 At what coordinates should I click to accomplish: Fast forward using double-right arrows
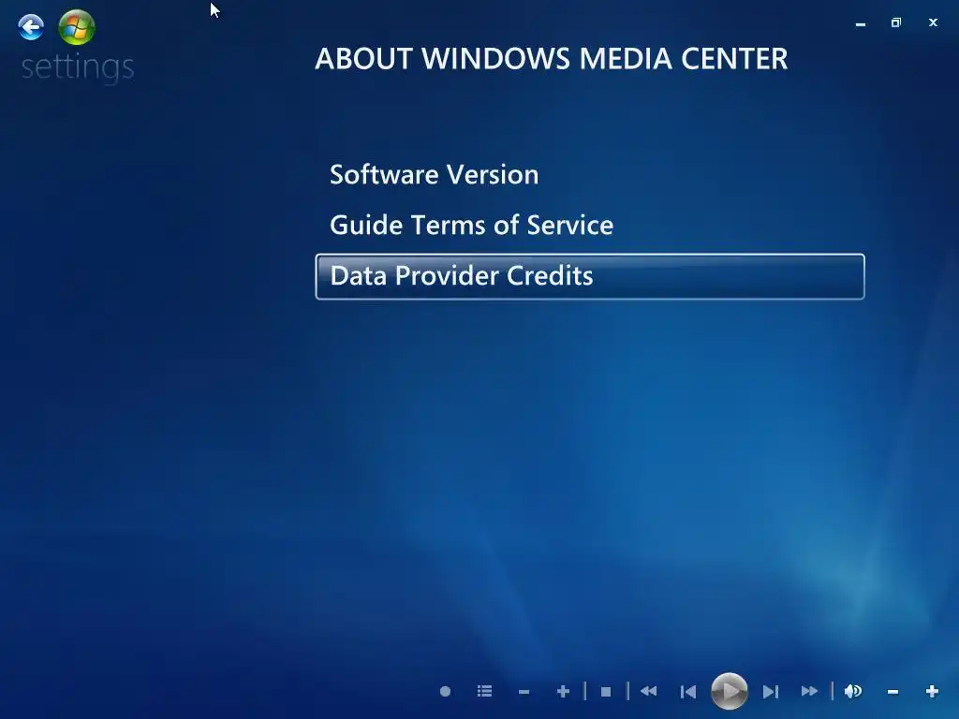click(x=810, y=692)
